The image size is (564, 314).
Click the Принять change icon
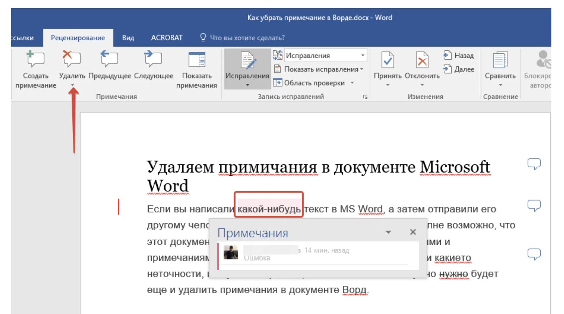(x=388, y=60)
